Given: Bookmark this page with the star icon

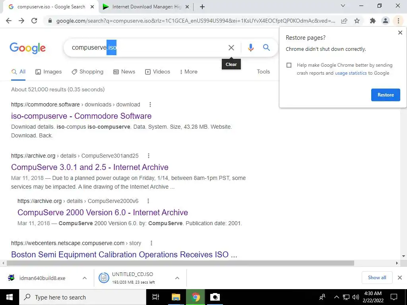Looking at the screenshot, I should (x=357, y=21).
